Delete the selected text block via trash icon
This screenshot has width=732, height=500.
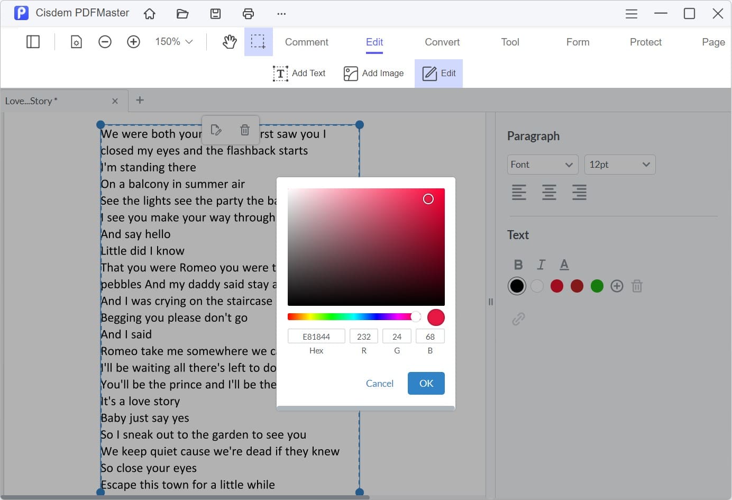(x=244, y=130)
